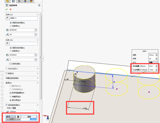Image resolution: width=160 pixels, height=123 pixels.
Task: Adjust the 10.00mm spacing spinner
Action: click(36, 55)
